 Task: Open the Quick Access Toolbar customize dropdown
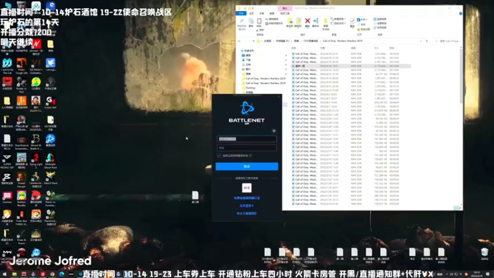(253, 8)
